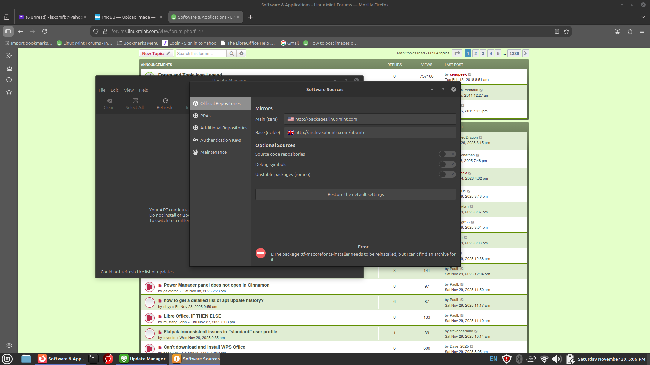Open keyboard layout EN indicator
Viewport: 650px width, 365px height.
click(493, 359)
